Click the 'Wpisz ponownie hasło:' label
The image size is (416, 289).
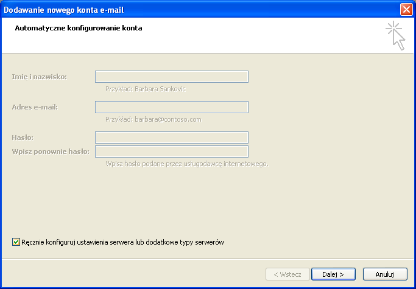51,151
